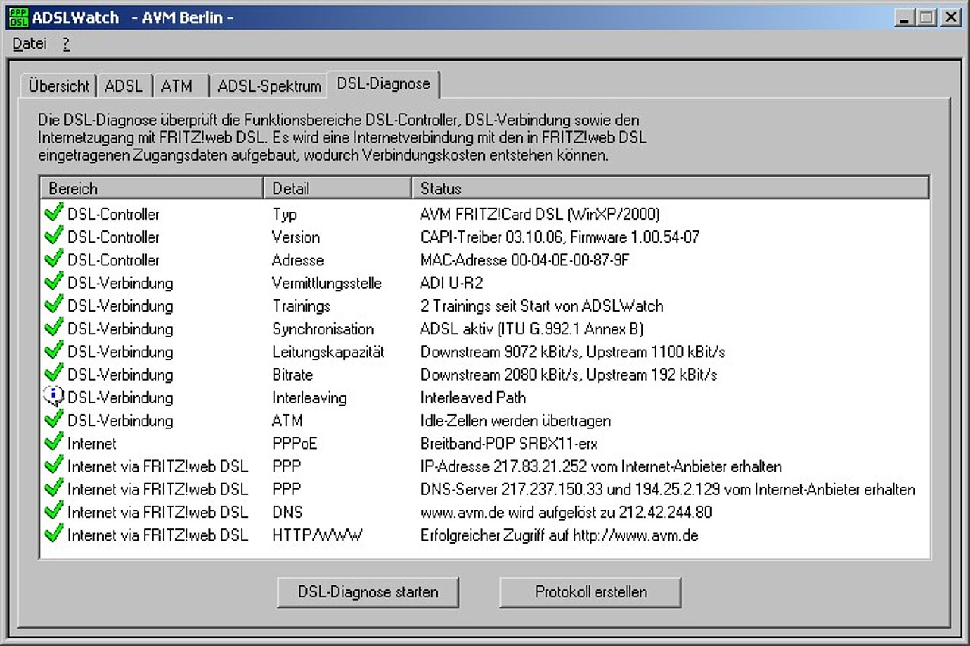Click the green check icon in the HTTP/WWW row
This screenshot has height=646, width=970.
(x=54, y=535)
